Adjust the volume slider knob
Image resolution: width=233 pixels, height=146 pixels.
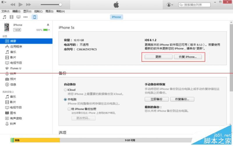(60, 5)
